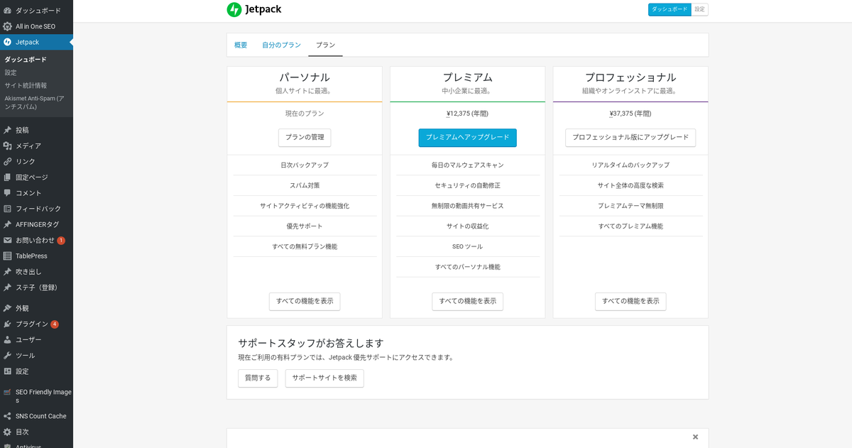Click the プレミアムテーマ無制限 feature row

coord(630,206)
